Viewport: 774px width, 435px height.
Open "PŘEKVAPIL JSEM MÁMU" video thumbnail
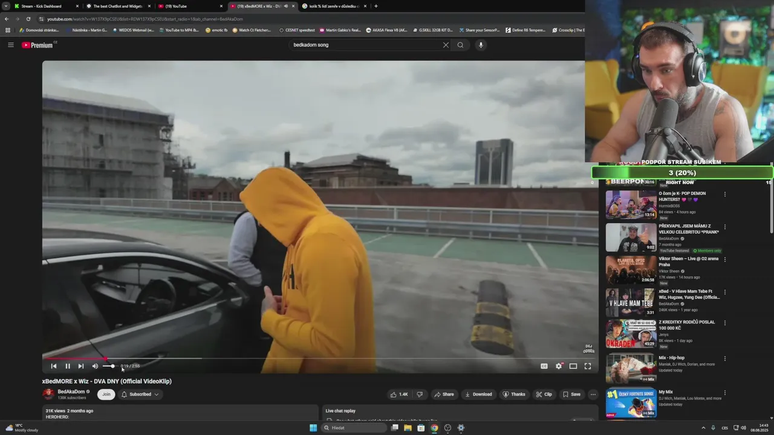pos(631,237)
